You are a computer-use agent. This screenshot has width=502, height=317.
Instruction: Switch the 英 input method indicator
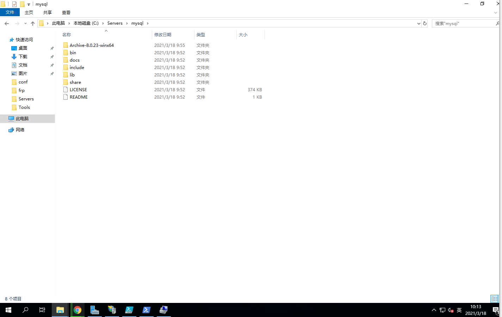[x=459, y=310]
